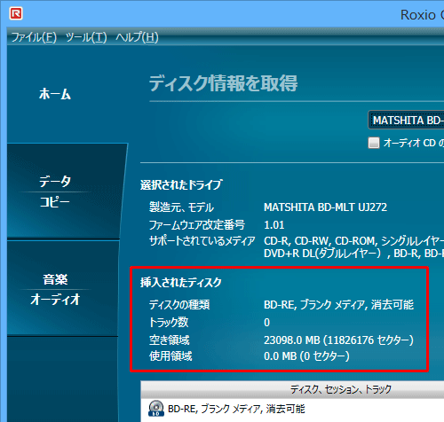Click the Roxio logo icon in title bar
Screen dimensions: 444x422
pyautogui.click(x=16, y=14)
